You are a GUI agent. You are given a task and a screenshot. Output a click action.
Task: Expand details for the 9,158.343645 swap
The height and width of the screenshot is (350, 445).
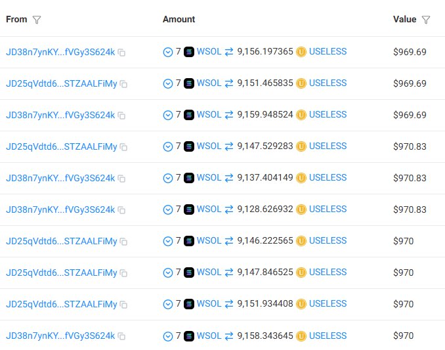168,336
